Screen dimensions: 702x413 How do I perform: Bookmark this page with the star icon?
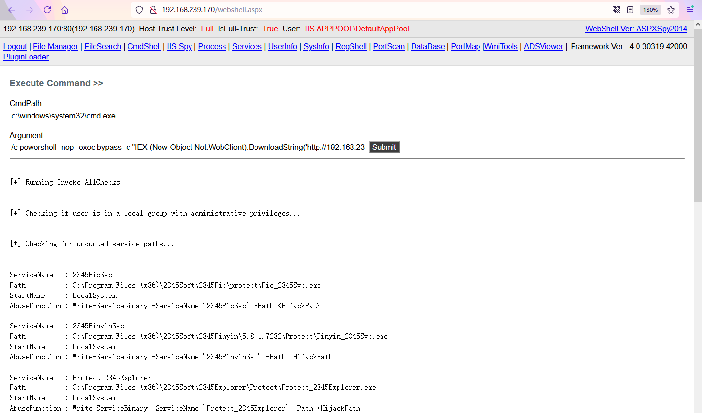click(x=671, y=10)
